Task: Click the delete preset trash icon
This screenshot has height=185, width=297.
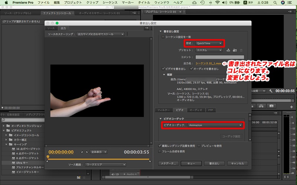Action: coord(241,50)
